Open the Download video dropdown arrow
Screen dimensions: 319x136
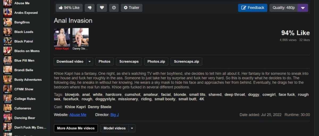(90, 61)
